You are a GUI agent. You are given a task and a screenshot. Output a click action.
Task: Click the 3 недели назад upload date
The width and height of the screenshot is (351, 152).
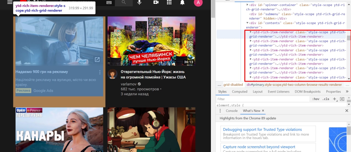coord(135,94)
